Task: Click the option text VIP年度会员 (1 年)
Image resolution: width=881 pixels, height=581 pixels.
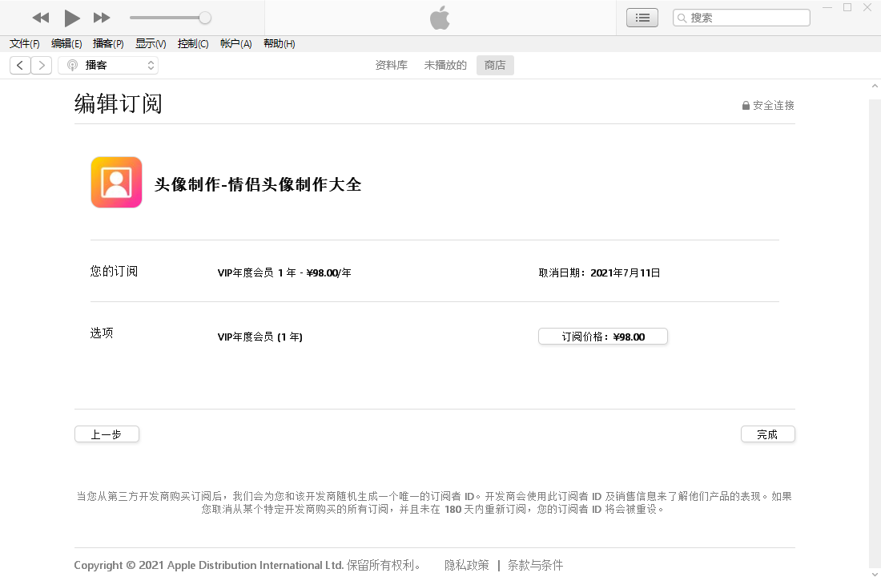Action: click(x=260, y=337)
